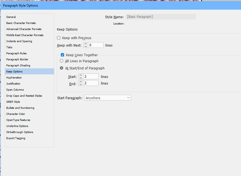241x176 pixels.
Task: Choose At Start/End of Paragraph radio
Action: [61, 68]
